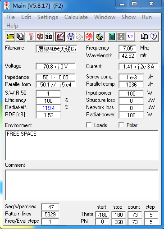The height and width of the screenshot is (229, 164).
Task: Show the far-field pattern blue circle icon
Action: pyautogui.click(x=71, y=37)
